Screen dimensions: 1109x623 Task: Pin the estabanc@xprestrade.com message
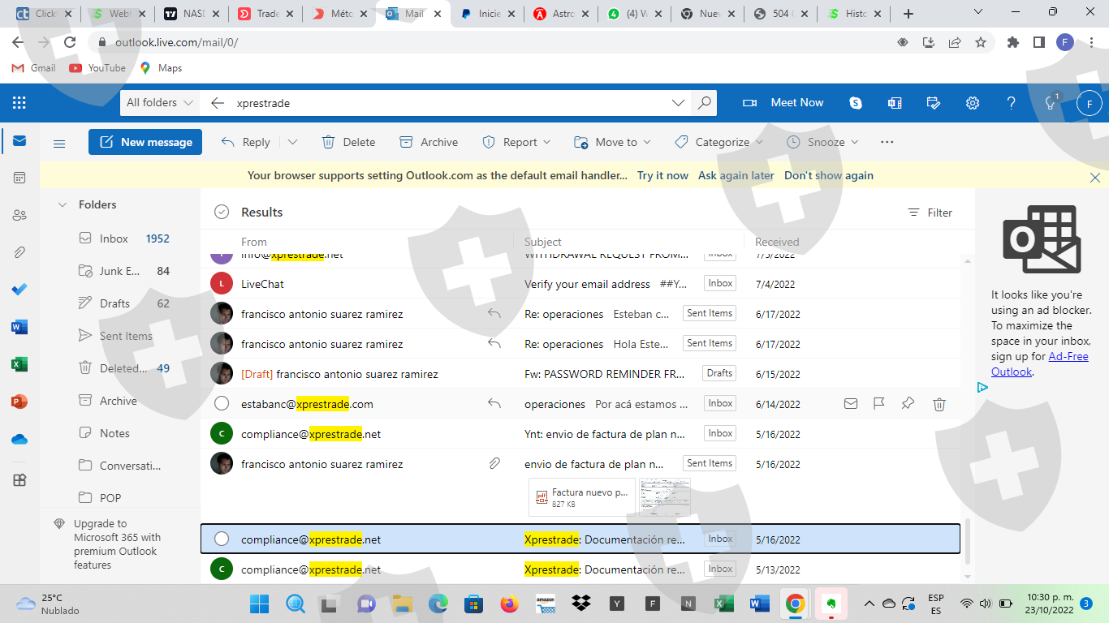point(908,404)
